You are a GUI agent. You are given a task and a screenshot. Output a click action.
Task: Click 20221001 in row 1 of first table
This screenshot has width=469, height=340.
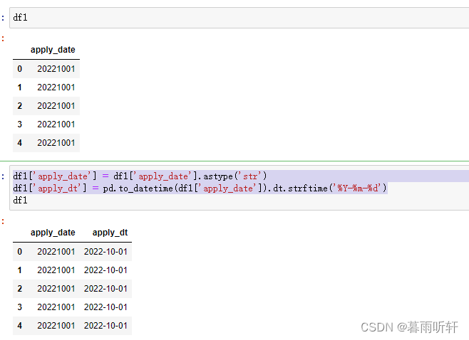[x=56, y=87]
